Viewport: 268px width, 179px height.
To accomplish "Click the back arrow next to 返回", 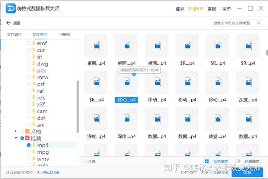I will (9, 23).
